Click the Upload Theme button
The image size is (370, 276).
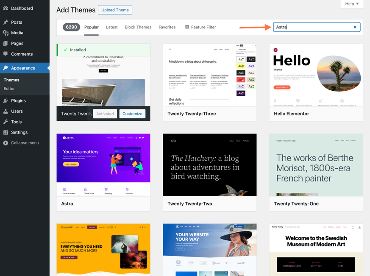(115, 10)
